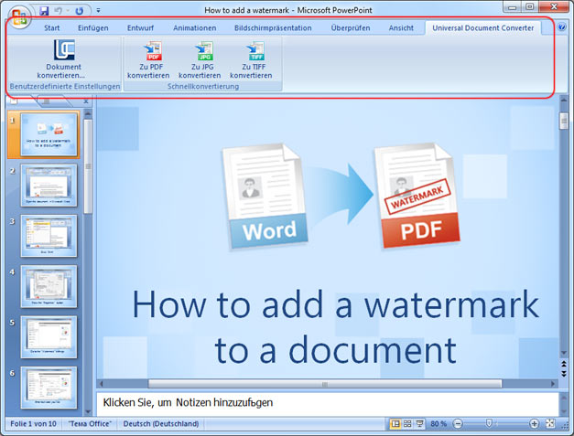This screenshot has height=436, width=574.
Task: Click the slide pane scrollbar thumb
Action: coord(88,166)
